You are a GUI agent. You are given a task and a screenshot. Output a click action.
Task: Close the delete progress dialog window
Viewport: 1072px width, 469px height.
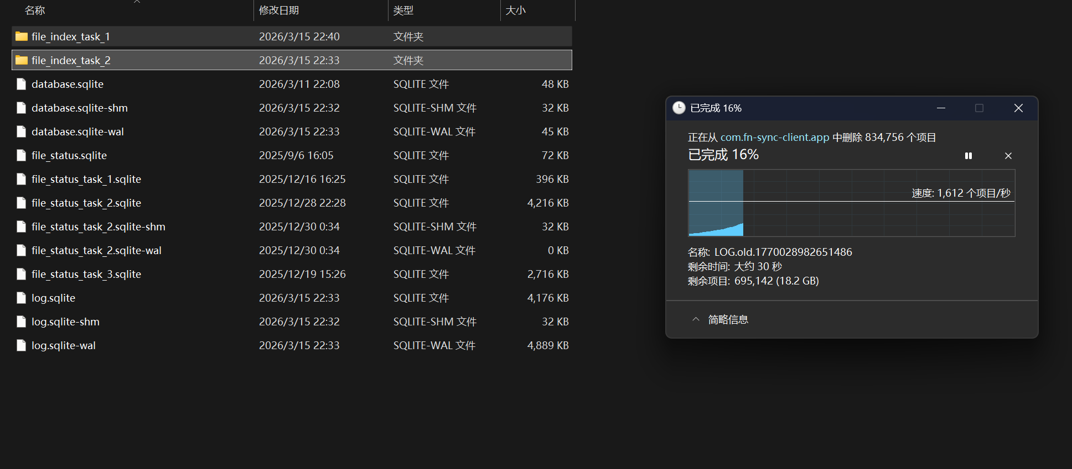tap(1018, 108)
